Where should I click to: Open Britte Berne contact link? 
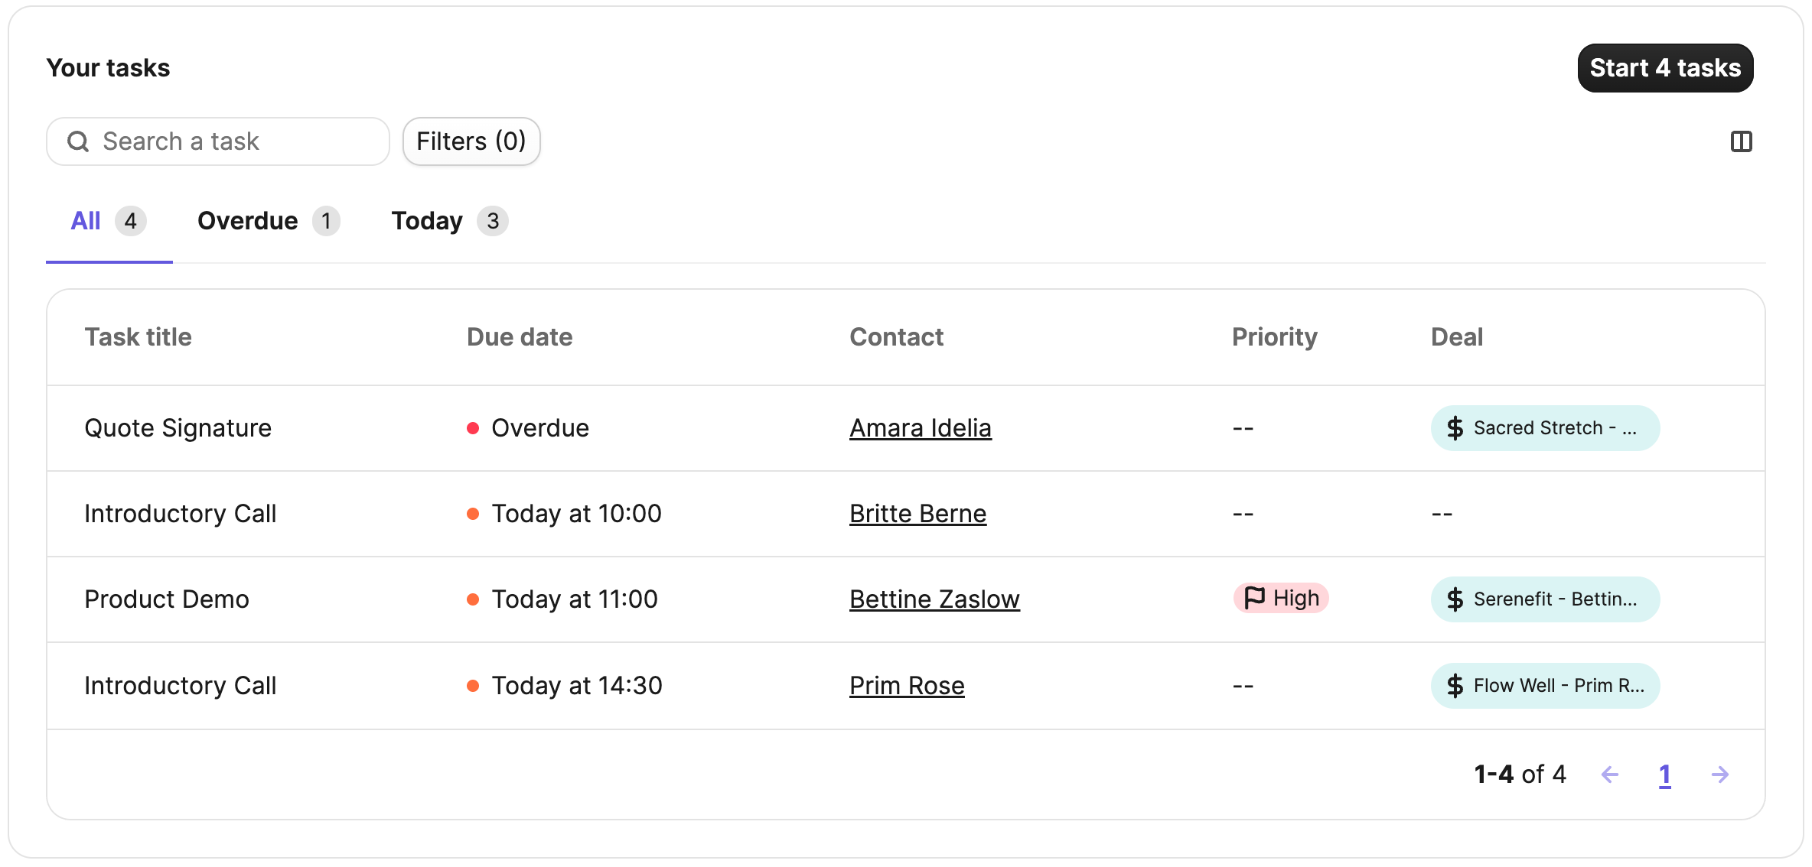coord(918,514)
